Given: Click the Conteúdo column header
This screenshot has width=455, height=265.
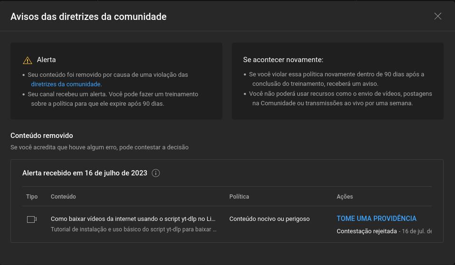Looking at the screenshot, I should pyautogui.click(x=63, y=197).
